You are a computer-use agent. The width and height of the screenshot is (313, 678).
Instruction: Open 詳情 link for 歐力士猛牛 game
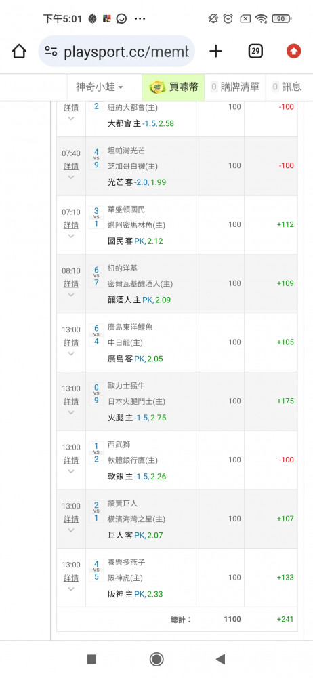pos(71,401)
